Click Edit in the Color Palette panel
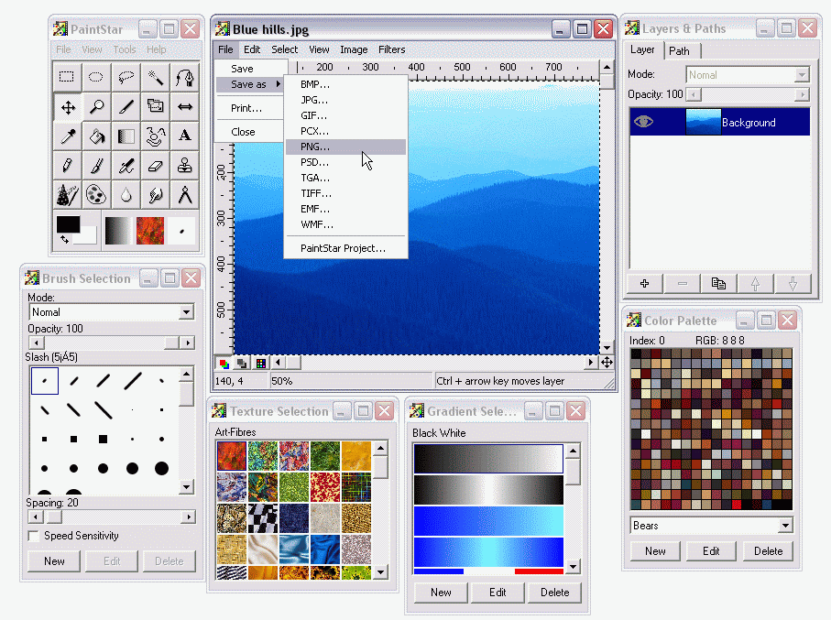Image resolution: width=831 pixels, height=620 pixels. pyautogui.click(x=710, y=550)
